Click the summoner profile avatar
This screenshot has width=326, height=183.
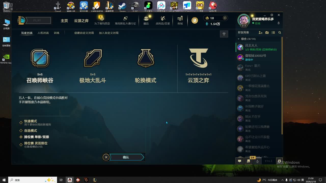(x=244, y=20)
